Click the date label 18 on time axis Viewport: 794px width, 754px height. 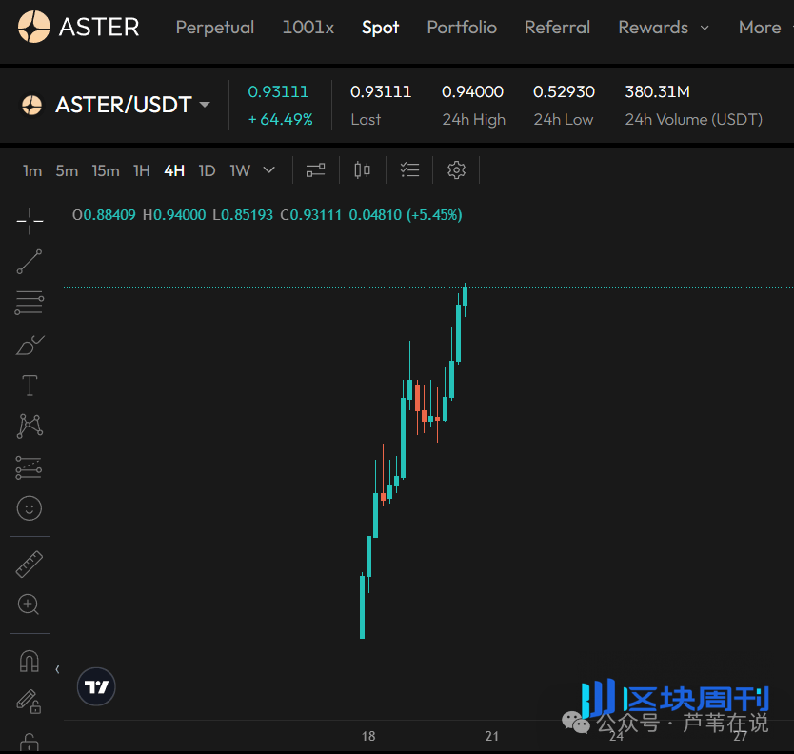[368, 736]
